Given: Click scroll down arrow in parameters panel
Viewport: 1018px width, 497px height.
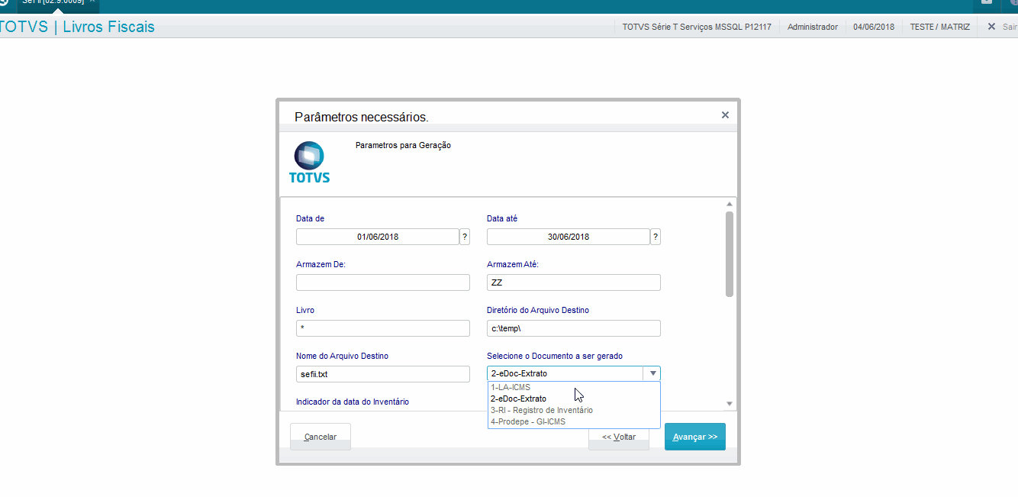Looking at the screenshot, I should coord(730,404).
